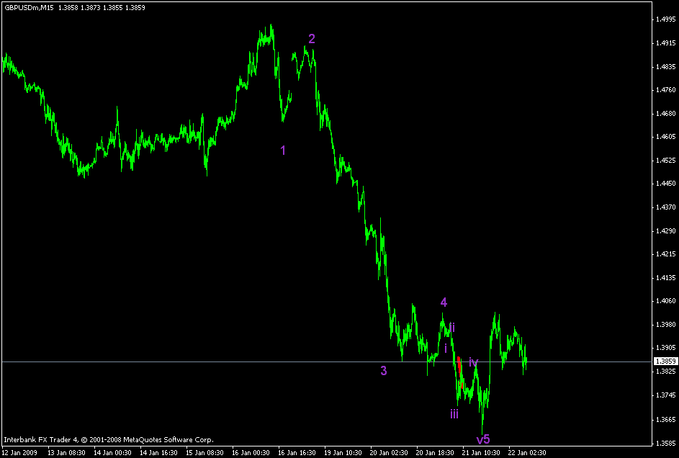This screenshot has width=679, height=458.
Task: Click the "14 Jan 00:30" time label
Action: click(x=112, y=453)
